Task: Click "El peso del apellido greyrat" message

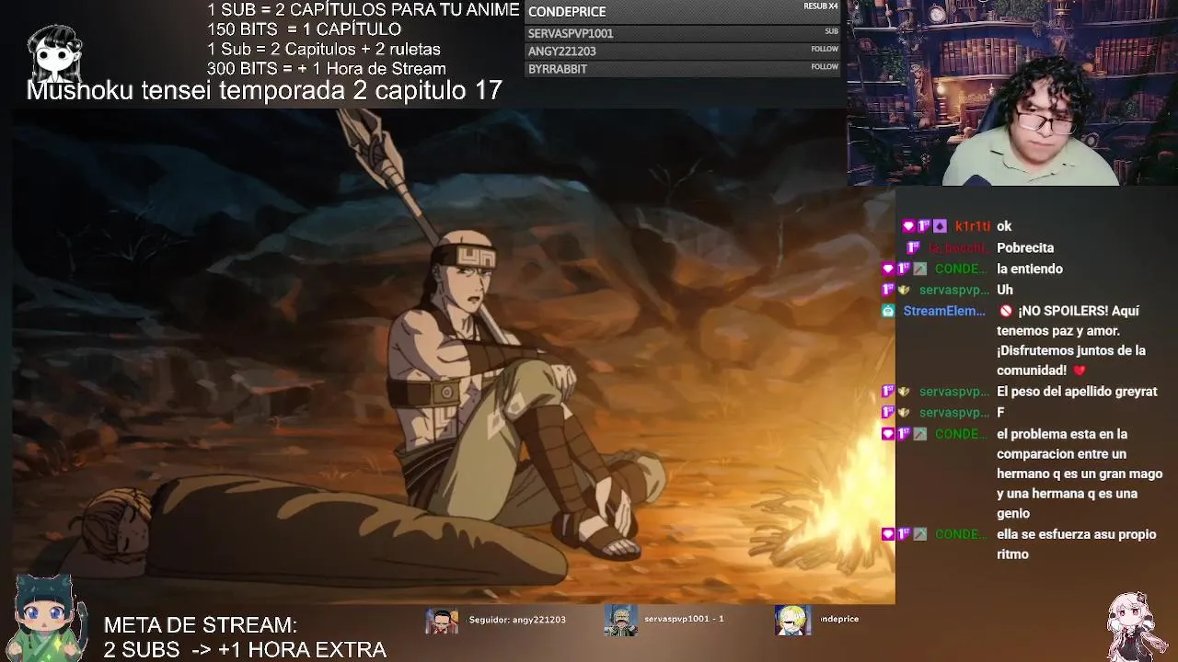Action: (x=1077, y=392)
